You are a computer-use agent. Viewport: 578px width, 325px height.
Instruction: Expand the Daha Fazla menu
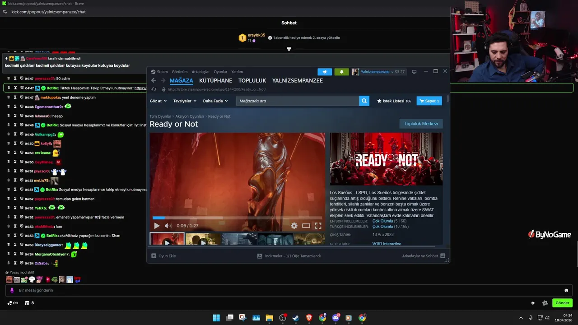(215, 101)
